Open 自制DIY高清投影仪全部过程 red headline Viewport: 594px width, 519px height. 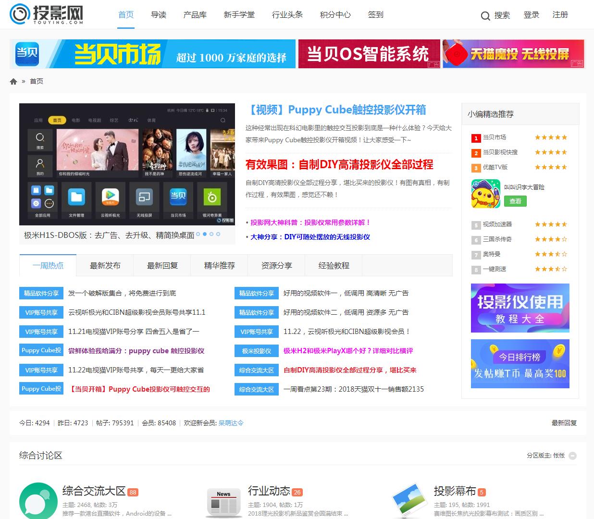coord(339,164)
